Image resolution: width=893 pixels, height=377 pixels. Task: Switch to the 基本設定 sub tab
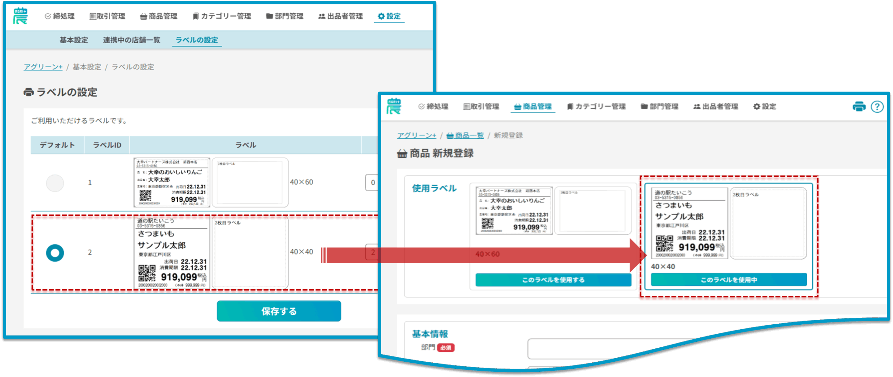pos(74,40)
